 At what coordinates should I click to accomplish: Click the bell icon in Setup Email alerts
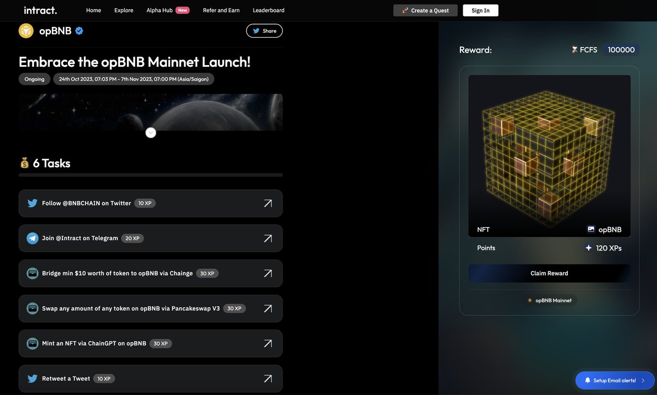(x=587, y=380)
